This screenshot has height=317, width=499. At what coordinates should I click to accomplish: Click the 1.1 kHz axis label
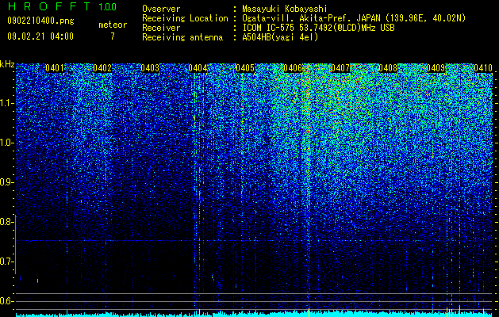[6, 104]
